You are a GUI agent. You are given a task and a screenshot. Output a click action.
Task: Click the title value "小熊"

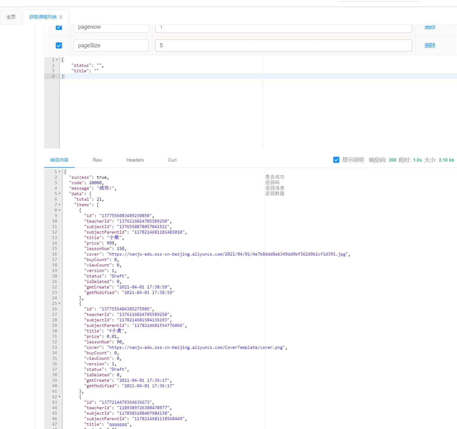coord(114,238)
